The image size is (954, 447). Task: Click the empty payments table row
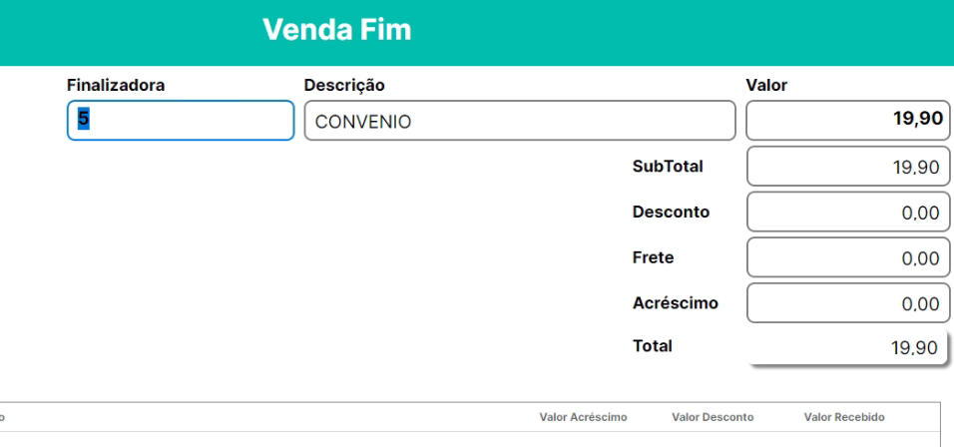pos(469,439)
